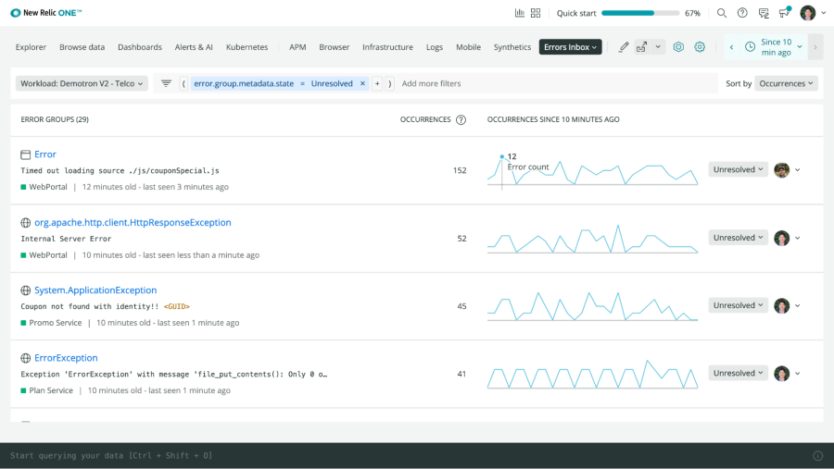This screenshot has width=834, height=469.
Task: Change Unresolved status for Timed out error
Action: [738, 170]
